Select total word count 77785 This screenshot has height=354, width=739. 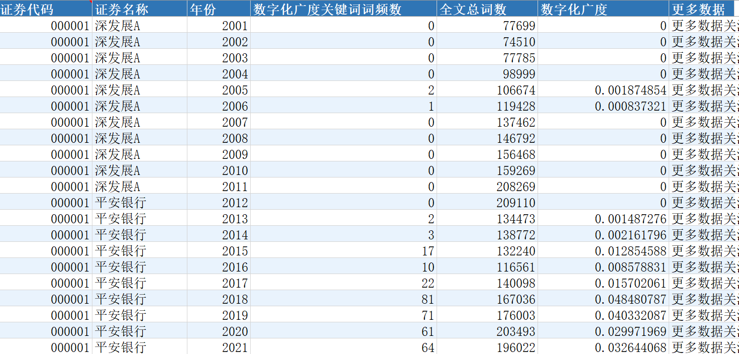[x=487, y=58]
